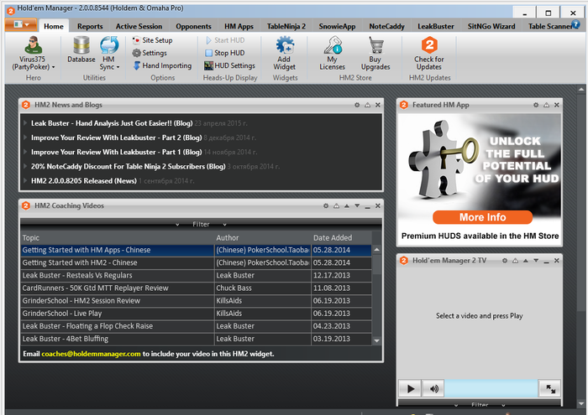Click the Virus375 hero icon
588x415 pixels.
(x=33, y=45)
